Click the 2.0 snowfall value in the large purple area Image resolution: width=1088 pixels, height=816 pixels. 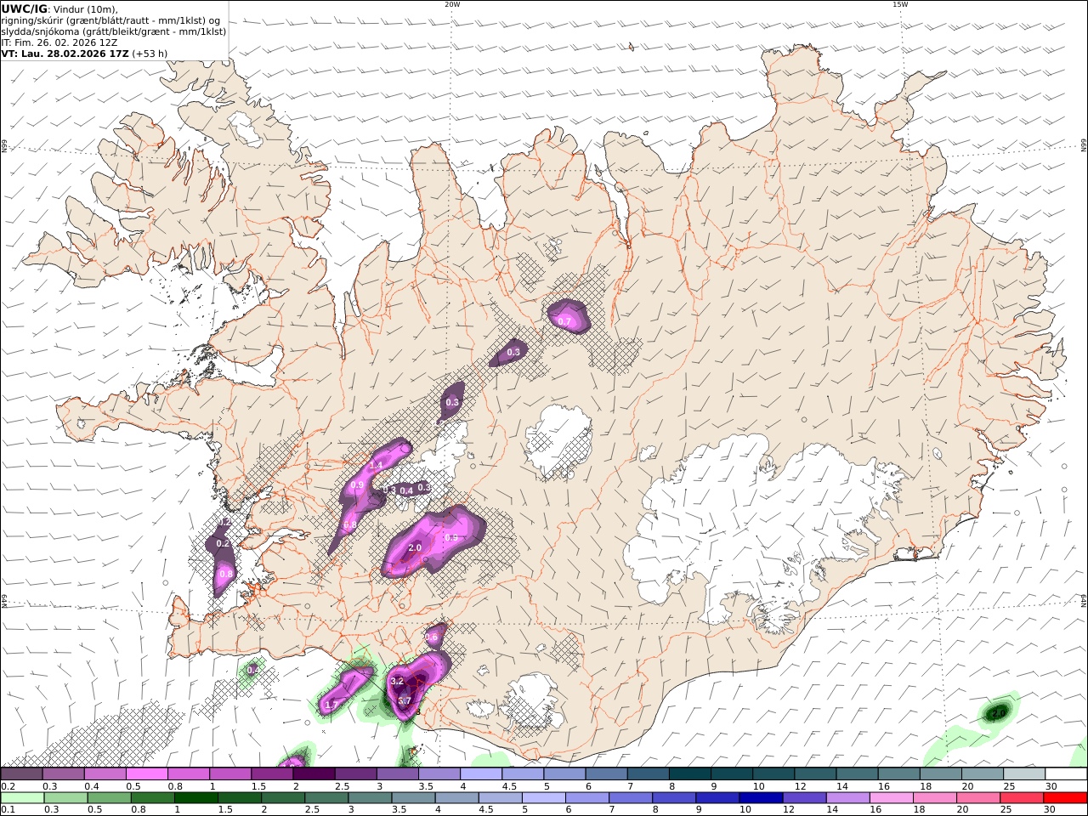415,548
